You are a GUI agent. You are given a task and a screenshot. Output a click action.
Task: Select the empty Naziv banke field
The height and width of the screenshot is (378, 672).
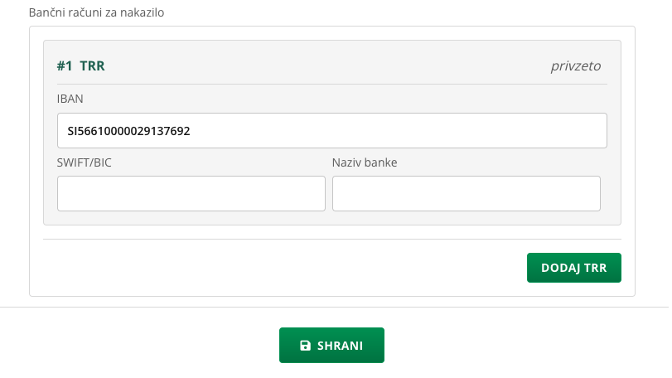pos(467,193)
